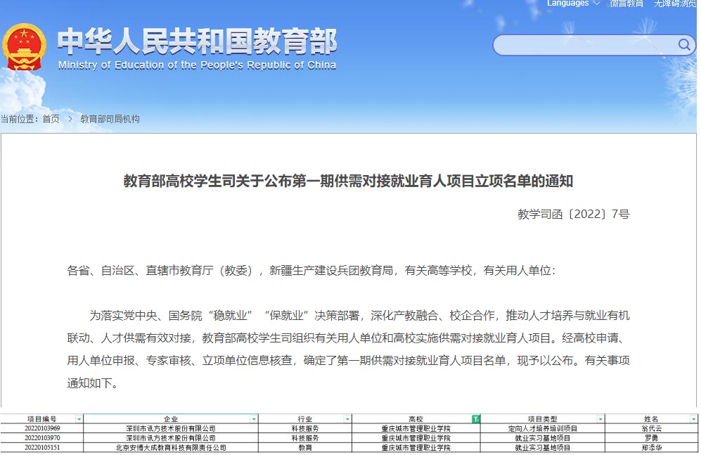This screenshot has width=701, height=455.
Task: Open the Languages dropdown
Action: [573, 4]
